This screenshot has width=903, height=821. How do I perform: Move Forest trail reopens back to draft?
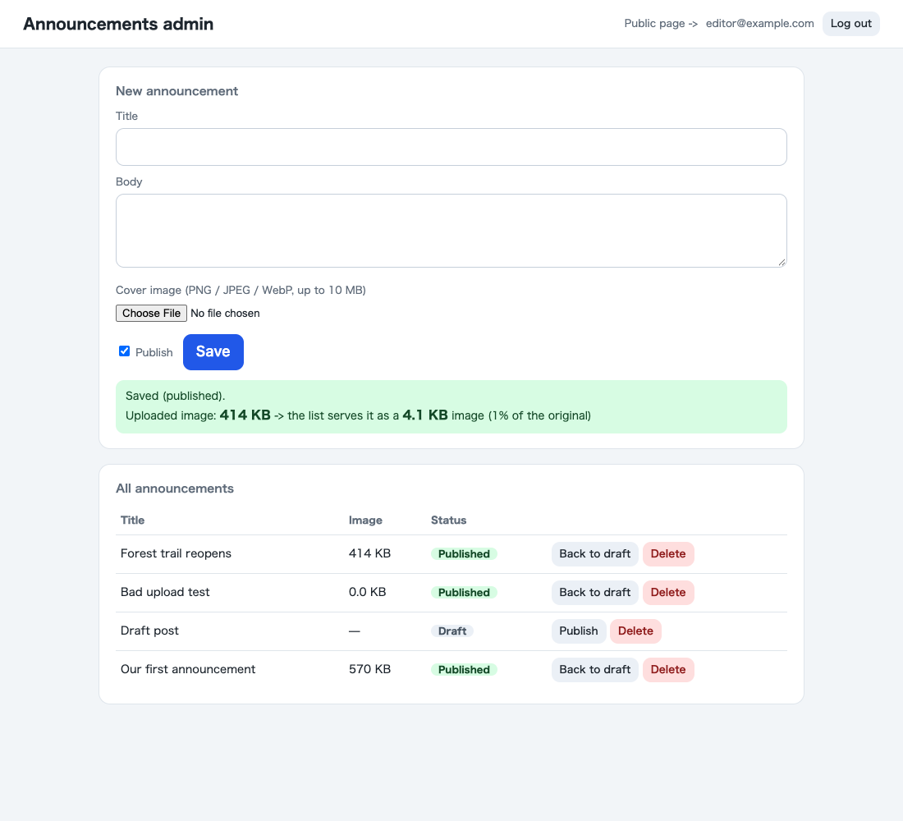(x=595, y=554)
